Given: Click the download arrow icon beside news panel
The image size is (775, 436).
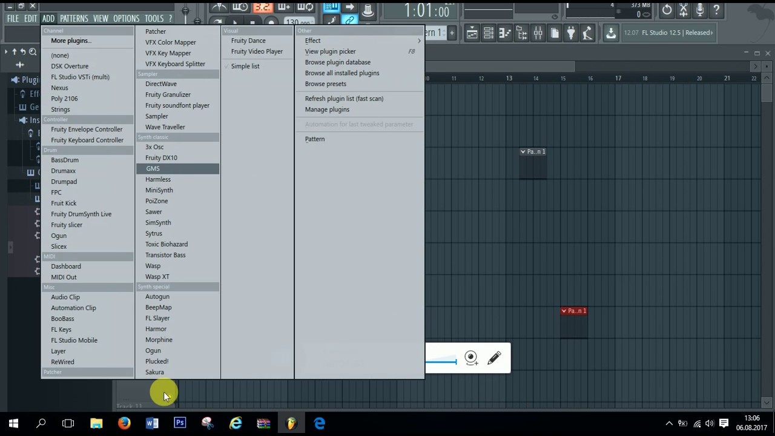Looking at the screenshot, I should 611,33.
